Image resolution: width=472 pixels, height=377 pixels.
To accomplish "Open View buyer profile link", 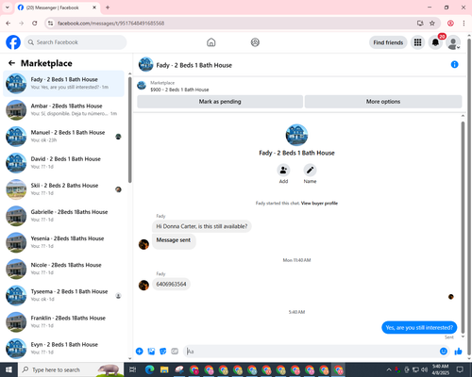I will (x=319, y=204).
